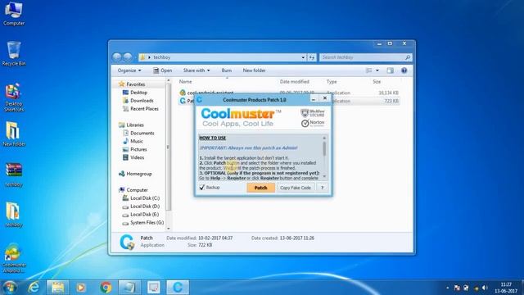Click the McAfee Secure badge
The image size is (524, 295).
click(x=313, y=113)
